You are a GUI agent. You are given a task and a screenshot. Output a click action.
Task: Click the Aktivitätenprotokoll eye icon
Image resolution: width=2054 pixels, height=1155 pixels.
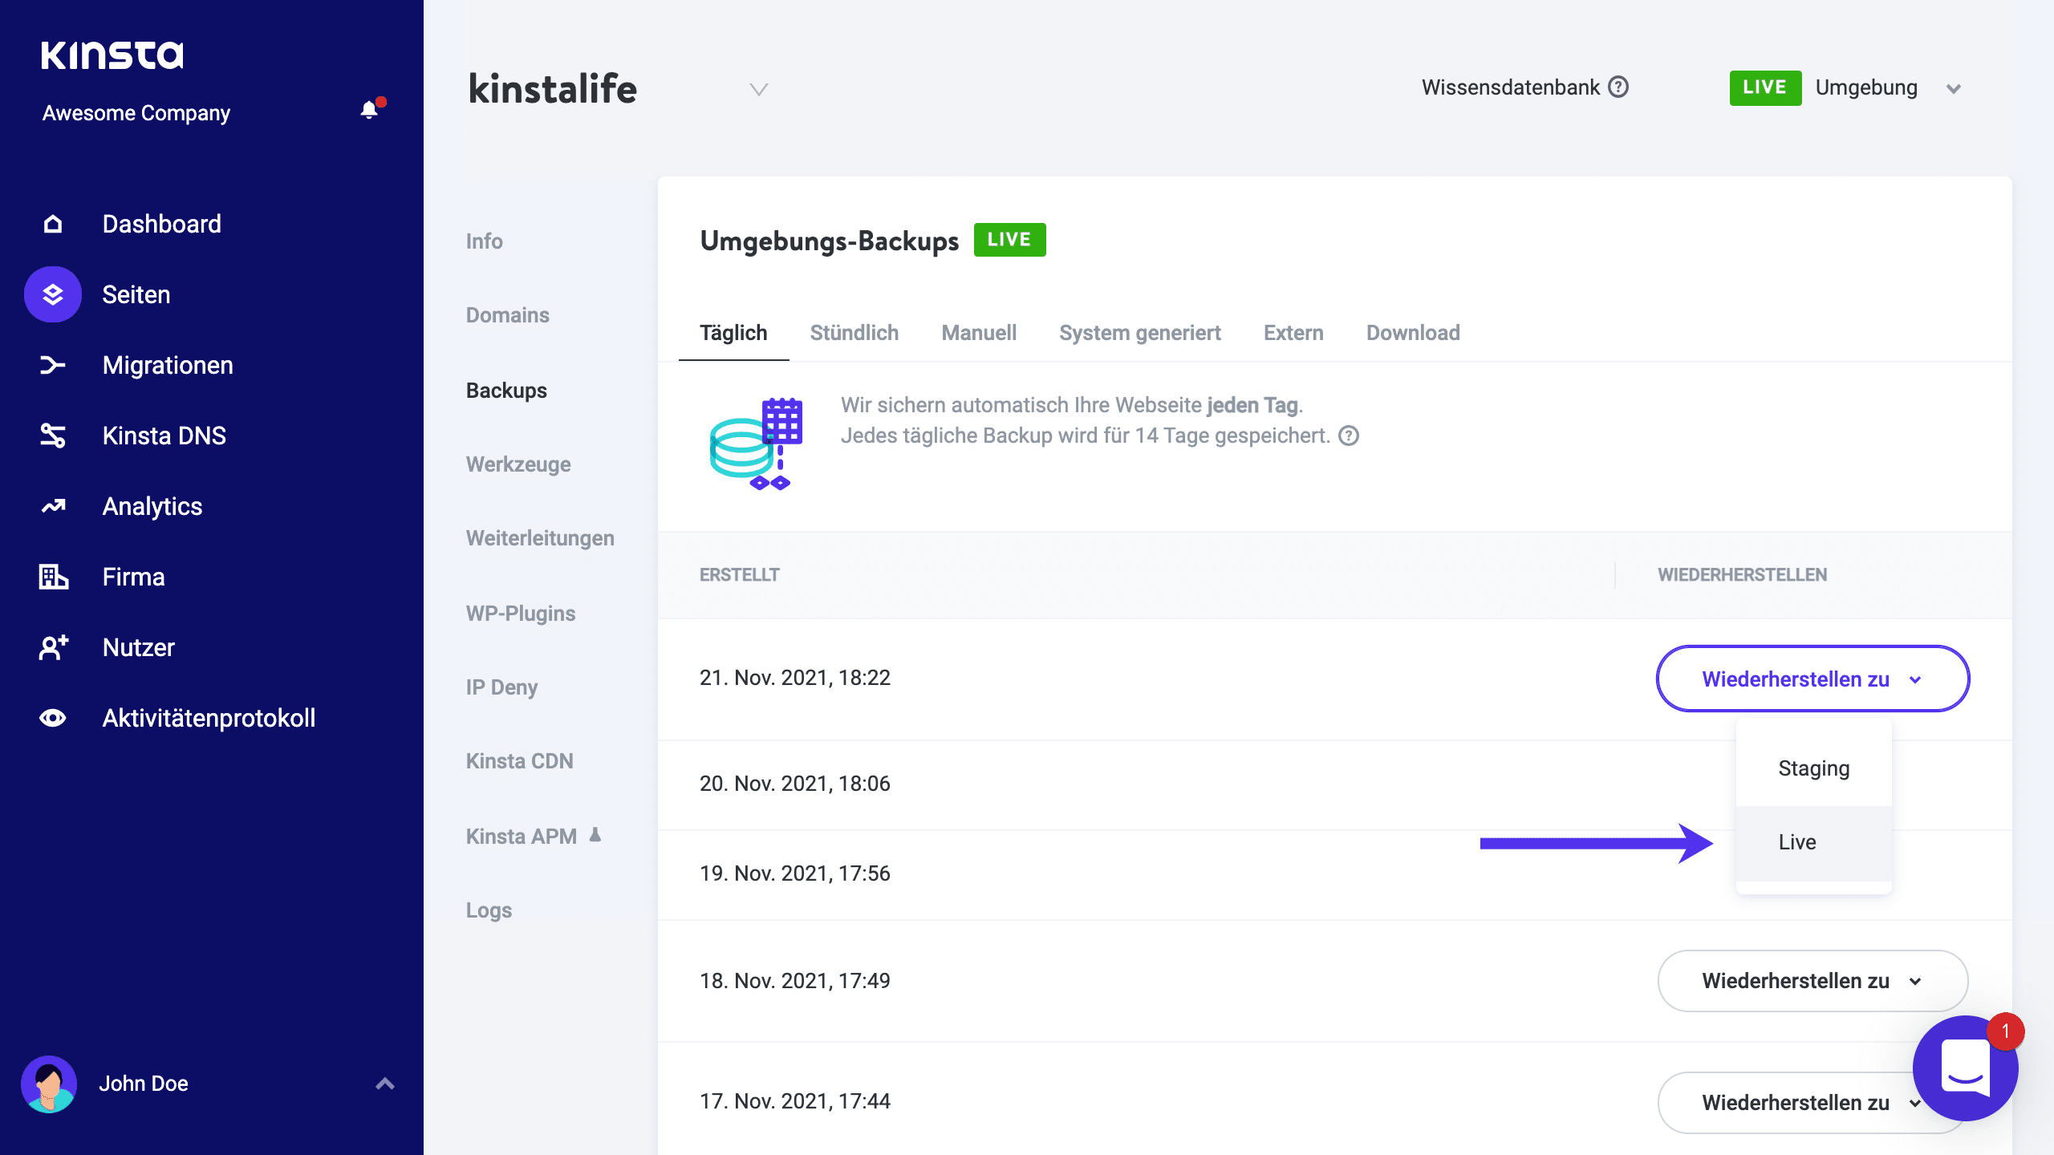pyautogui.click(x=53, y=718)
